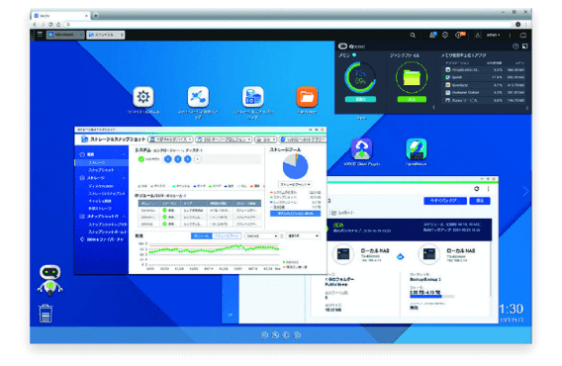Switch to the Storage taskbar window tab
562x366 pixels.
106,35
